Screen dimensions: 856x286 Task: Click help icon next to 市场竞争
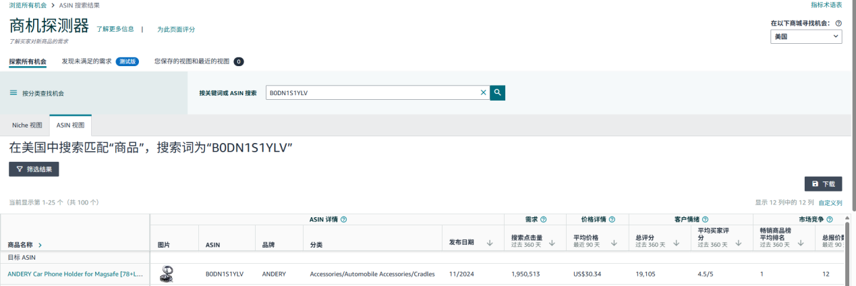point(829,219)
